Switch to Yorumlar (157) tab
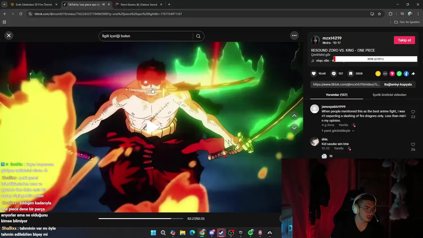The width and height of the screenshot is (423, 238). click(336, 95)
